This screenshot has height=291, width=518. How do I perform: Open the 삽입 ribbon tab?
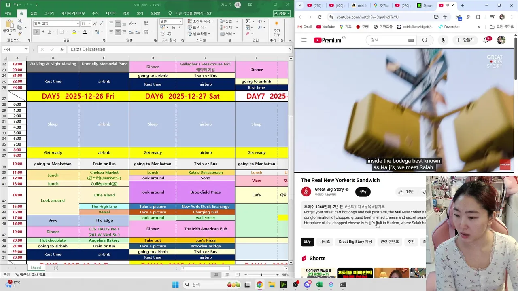point(34,13)
